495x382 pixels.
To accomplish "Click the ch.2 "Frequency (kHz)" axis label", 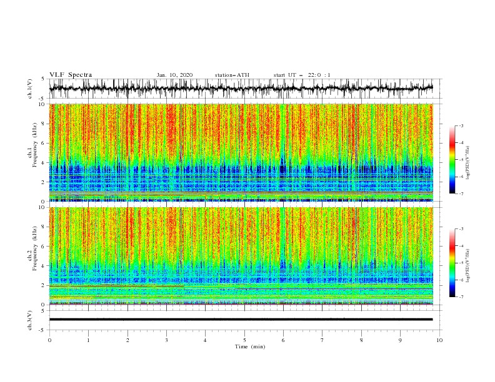I will [35, 248].
